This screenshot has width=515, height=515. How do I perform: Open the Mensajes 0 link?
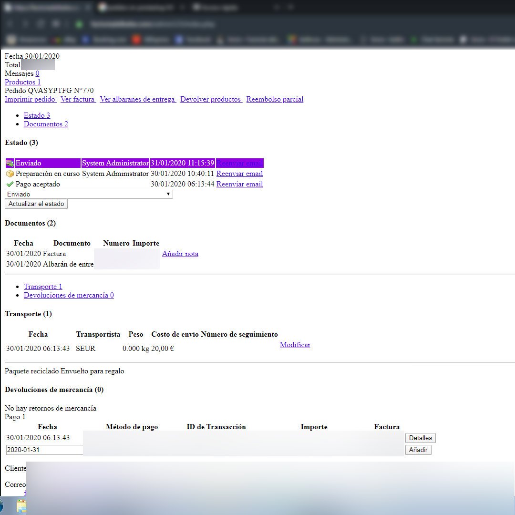[x=37, y=73]
